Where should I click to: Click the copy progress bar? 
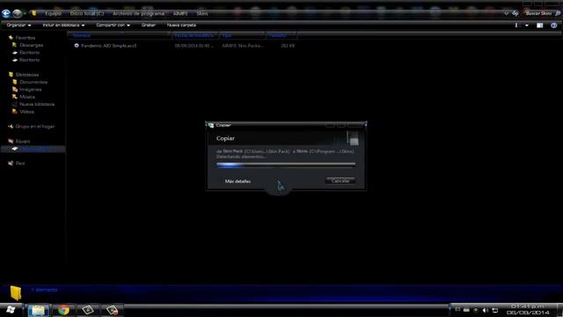click(x=286, y=165)
